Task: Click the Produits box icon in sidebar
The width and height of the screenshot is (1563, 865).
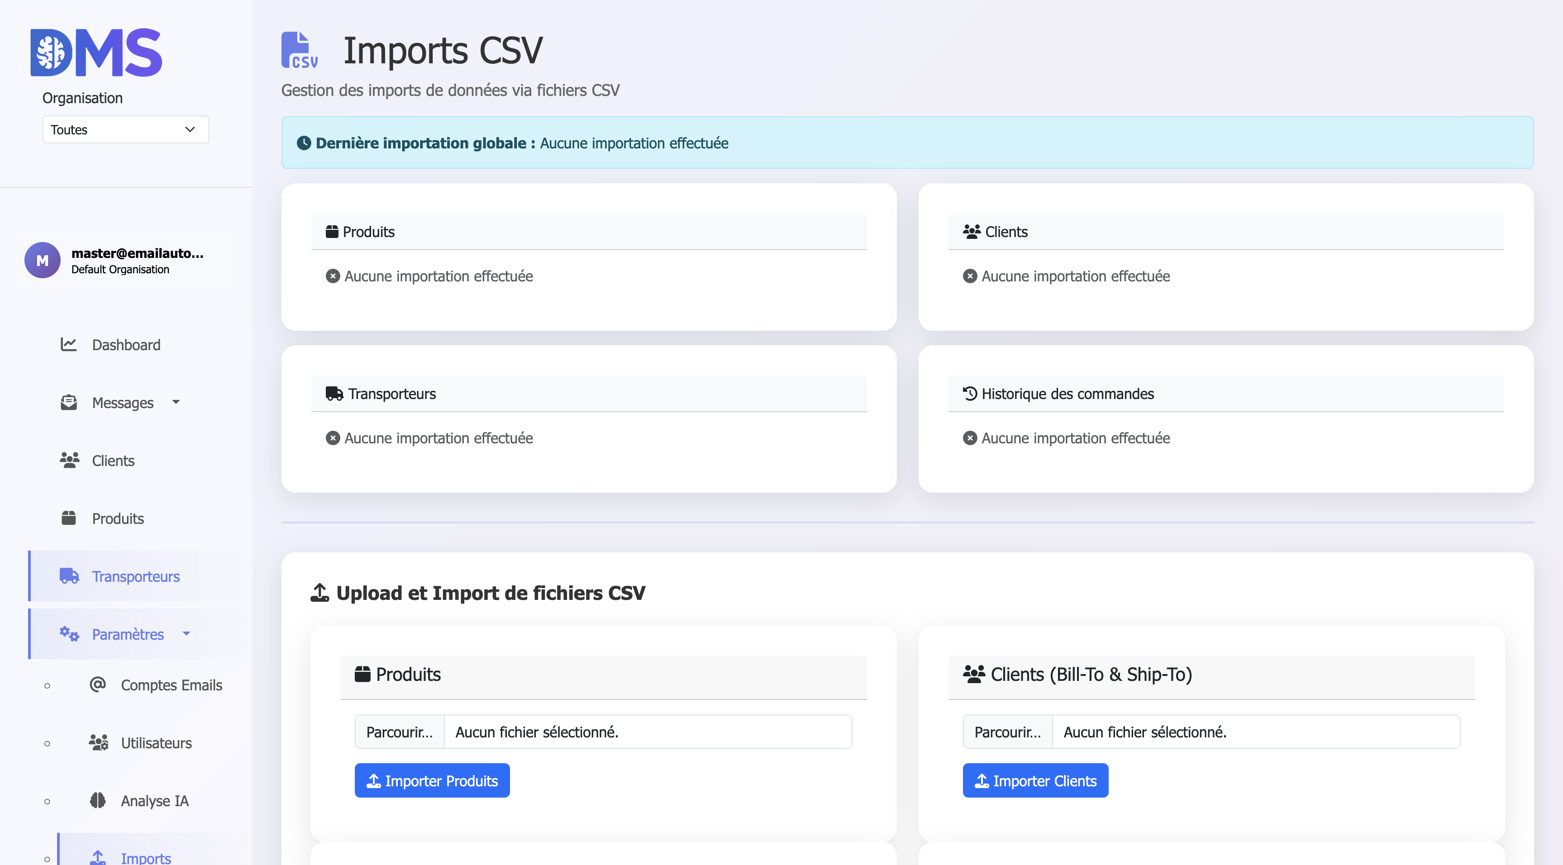Action: (69, 518)
